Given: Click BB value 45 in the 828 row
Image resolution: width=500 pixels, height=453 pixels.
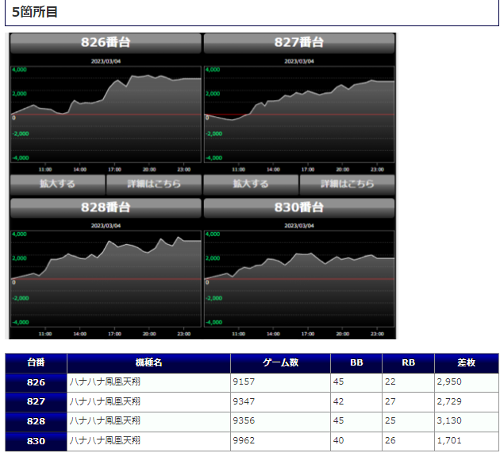Looking at the screenshot, I should tap(338, 420).
